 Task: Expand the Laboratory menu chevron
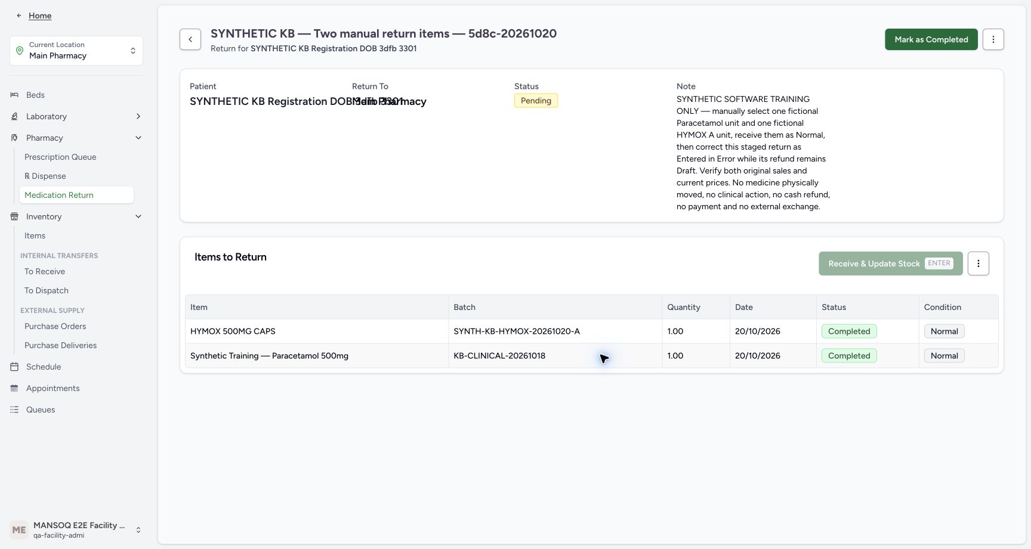click(138, 116)
